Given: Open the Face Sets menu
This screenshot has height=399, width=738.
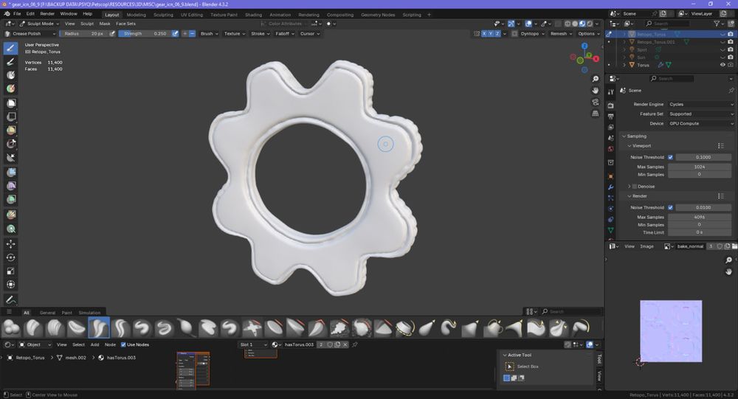Looking at the screenshot, I should click(125, 24).
